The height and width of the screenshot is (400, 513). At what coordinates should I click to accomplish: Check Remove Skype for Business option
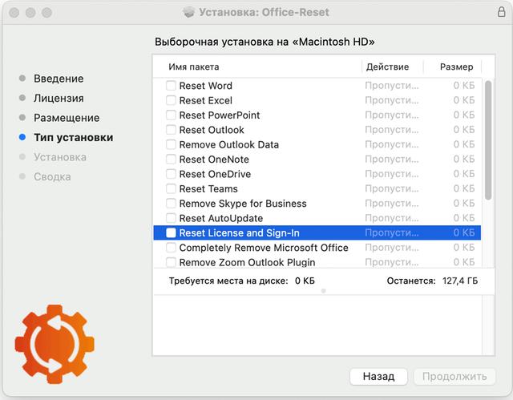171,204
